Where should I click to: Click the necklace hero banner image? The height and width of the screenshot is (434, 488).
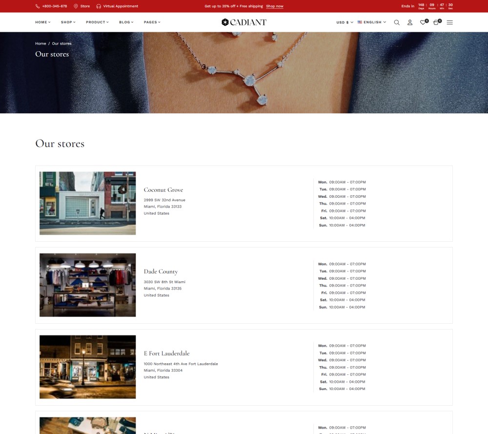[244, 73]
